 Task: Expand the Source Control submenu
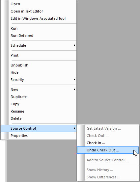point(39,128)
